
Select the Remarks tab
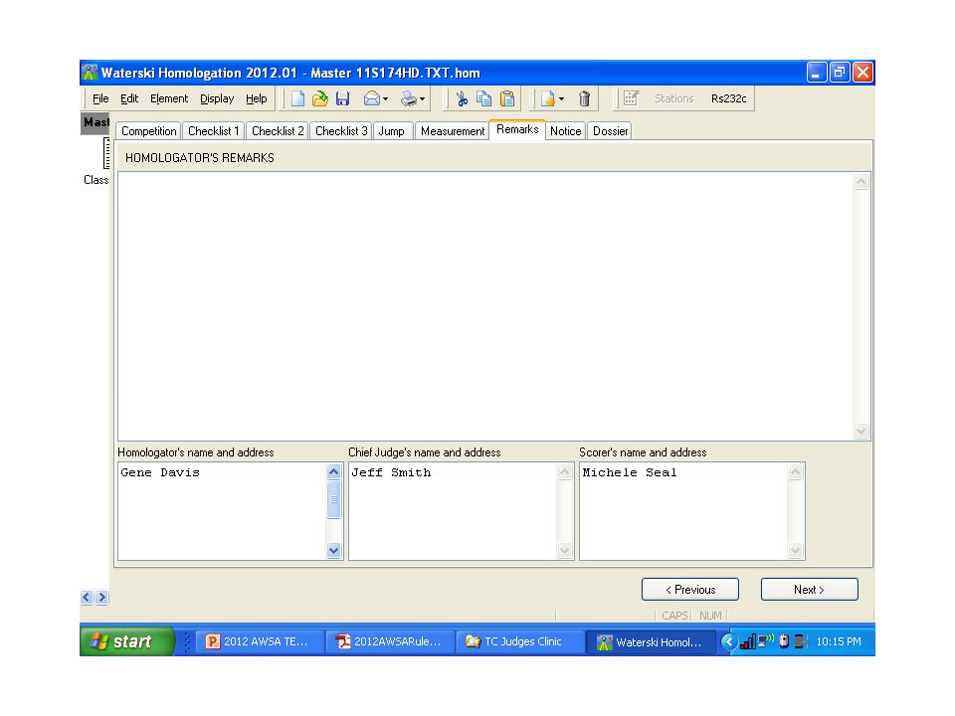click(x=517, y=129)
